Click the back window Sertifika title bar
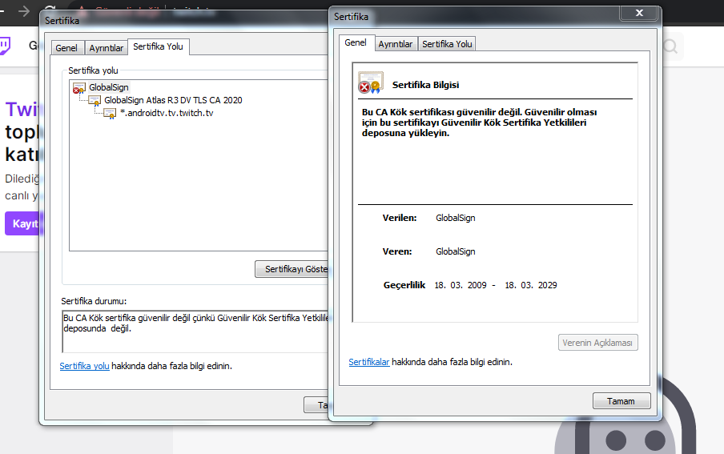Screen dimensions: 724x454 tap(185, 21)
